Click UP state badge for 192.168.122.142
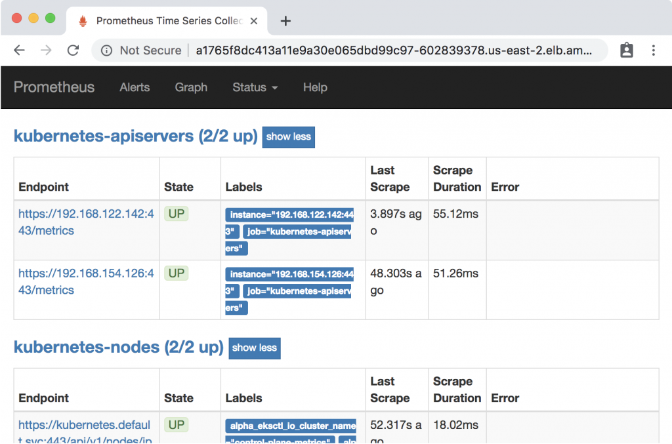This screenshot has height=444, width=672. pyautogui.click(x=176, y=214)
